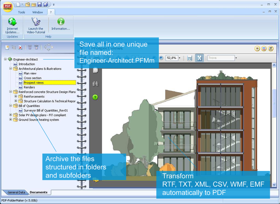Screen dimensions: 280x204
Task: Zoom in using the blue plus button
Action: click(x=161, y=58)
